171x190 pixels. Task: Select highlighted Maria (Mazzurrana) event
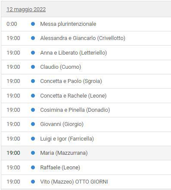pyautogui.click(x=86, y=153)
